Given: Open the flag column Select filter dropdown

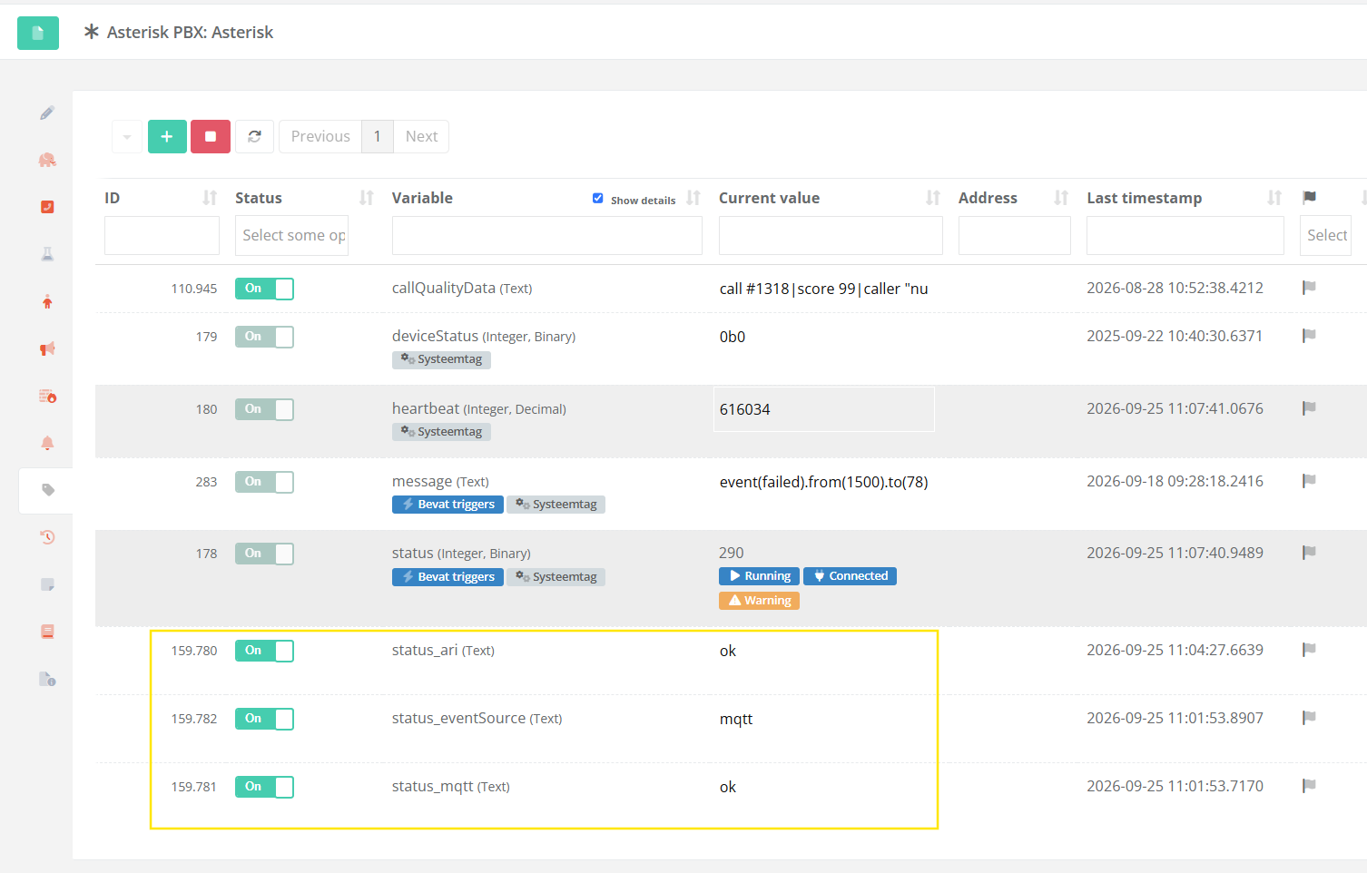Looking at the screenshot, I should [x=1325, y=235].
